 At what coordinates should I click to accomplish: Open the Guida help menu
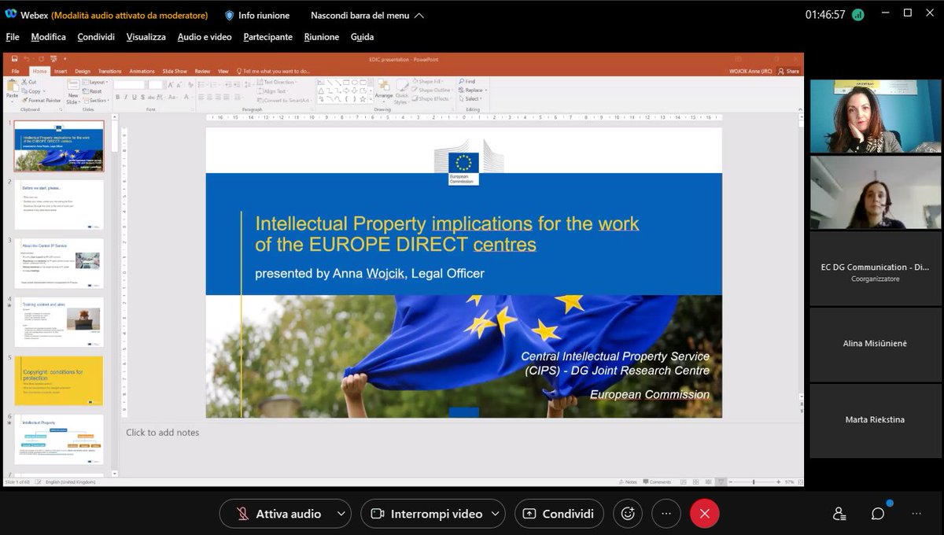tap(362, 37)
